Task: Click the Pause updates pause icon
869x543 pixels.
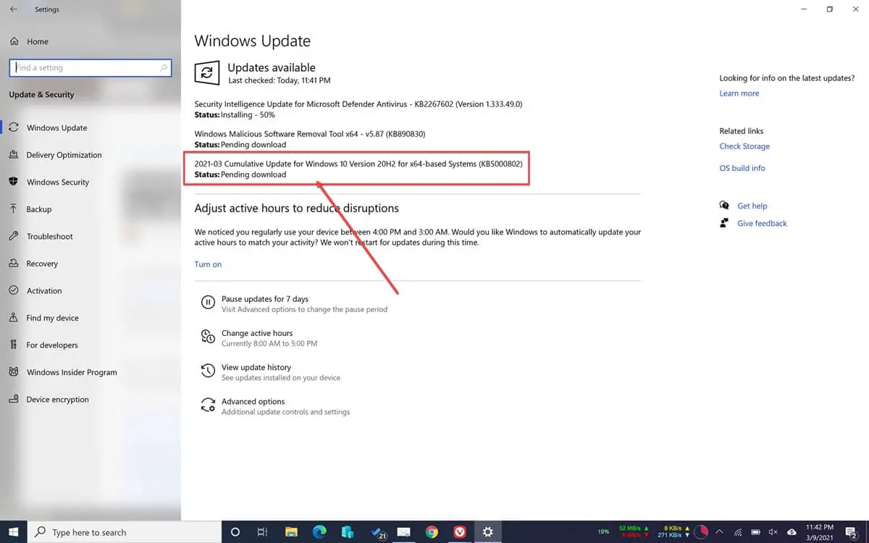Action: [208, 303]
